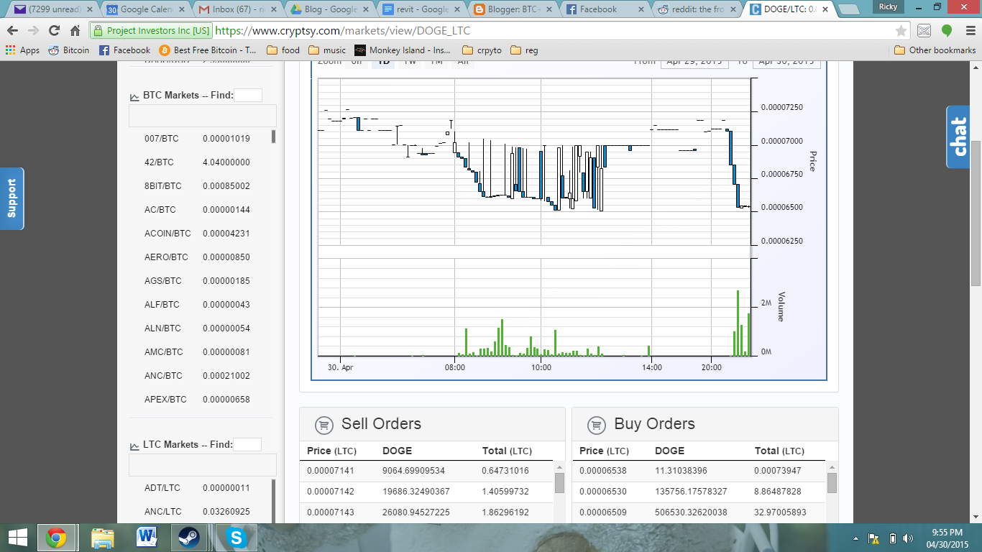Screen dimensions: 982x552
Task: Switch to the Blog - Google Drive tab
Action: (x=329, y=10)
